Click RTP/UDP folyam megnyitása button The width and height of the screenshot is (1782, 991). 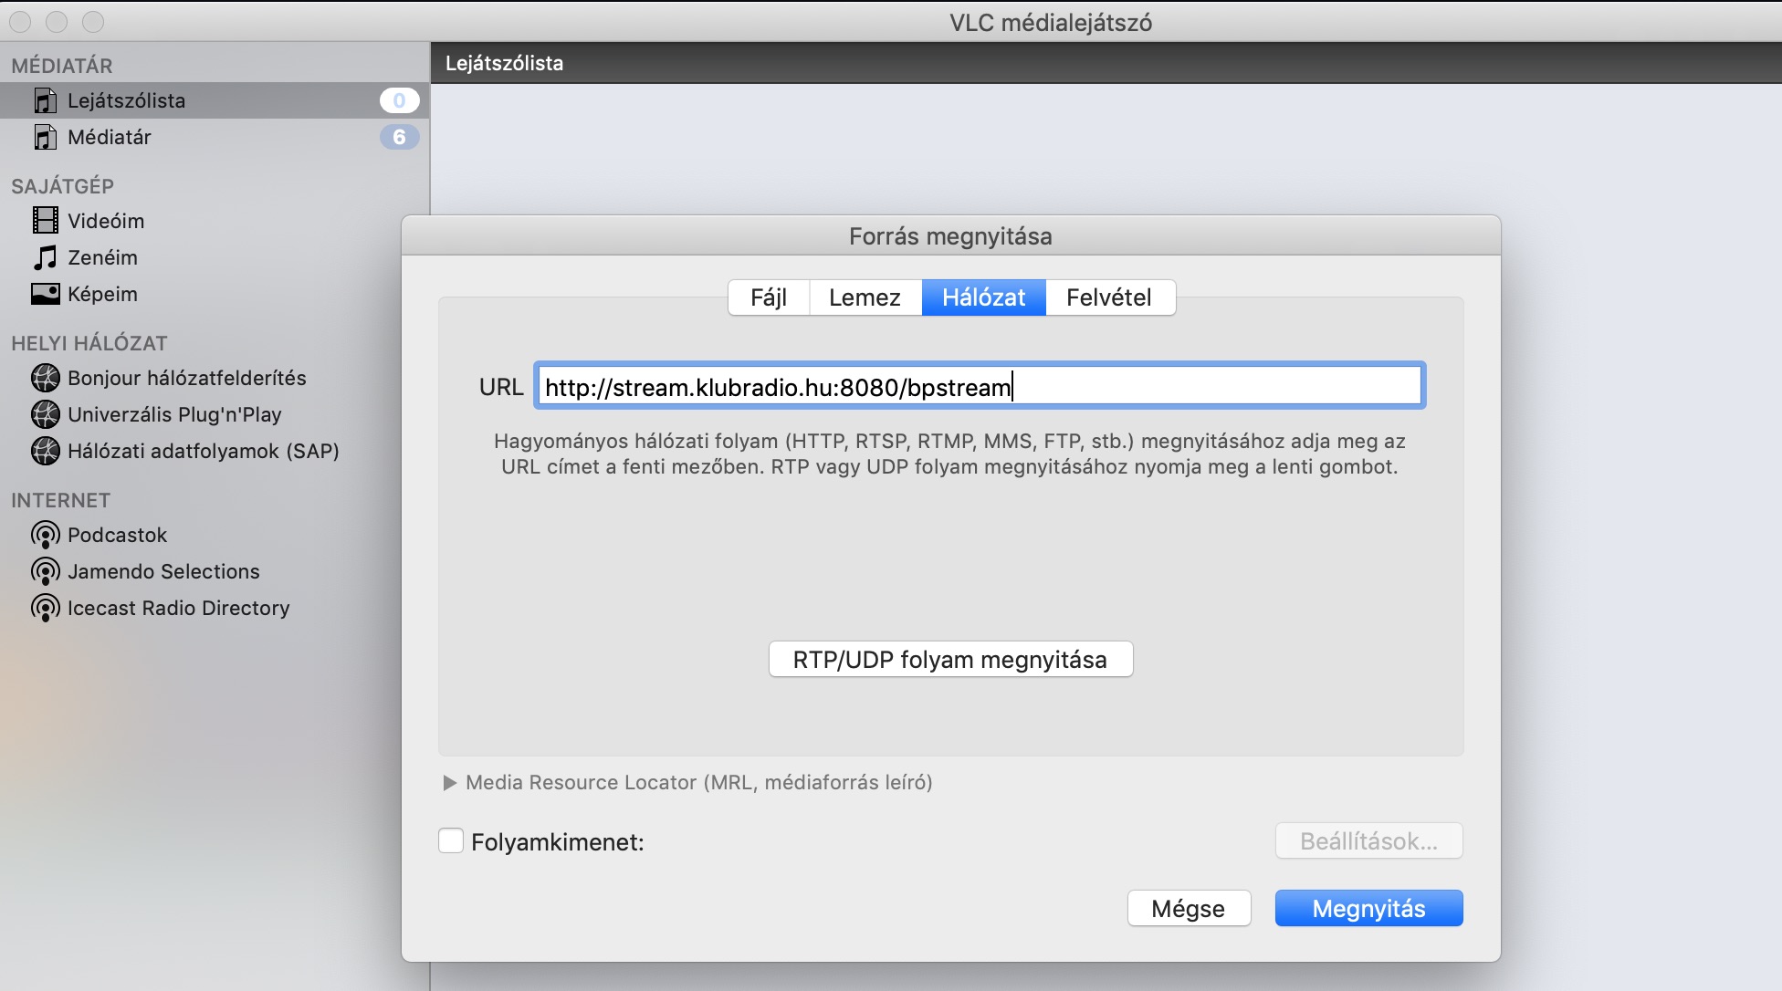[950, 659]
